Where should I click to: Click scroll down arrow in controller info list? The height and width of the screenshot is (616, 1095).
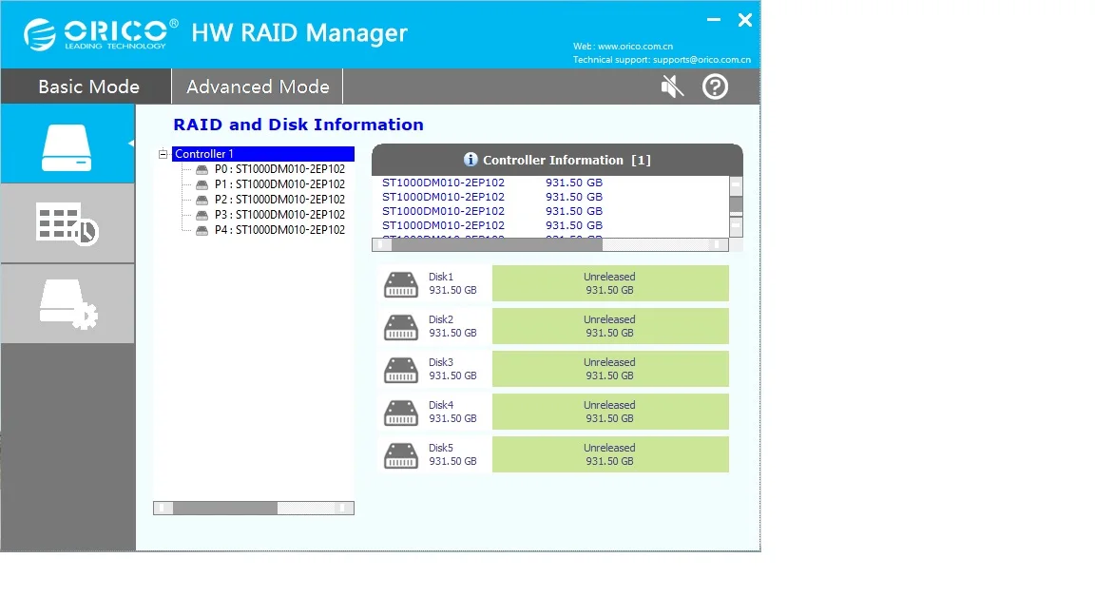pos(736,226)
